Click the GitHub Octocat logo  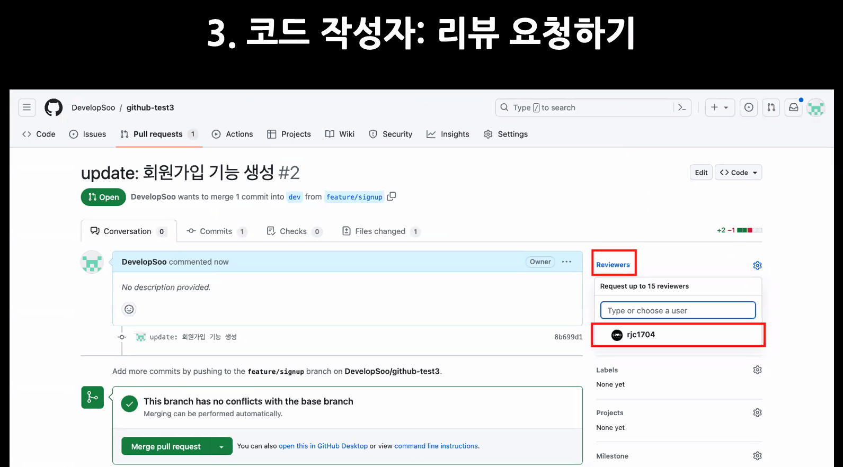tap(54, 107)
